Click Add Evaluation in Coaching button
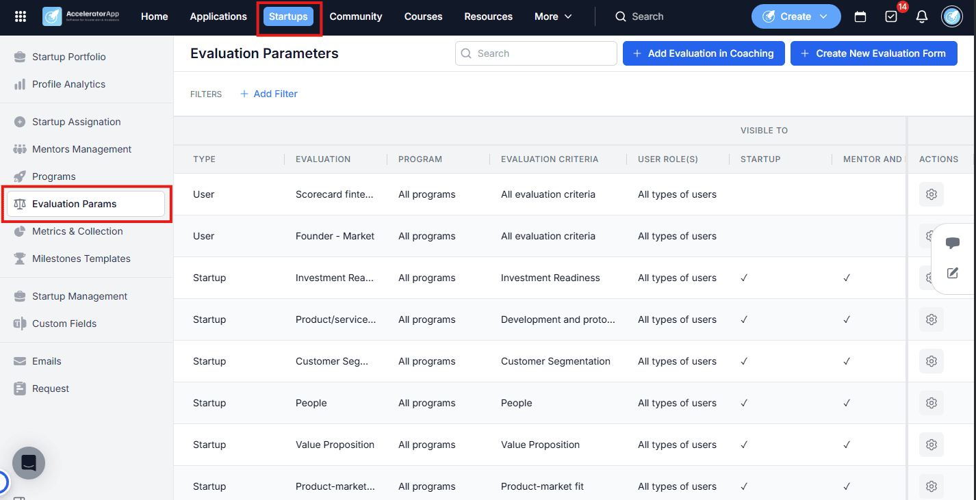Screen dimensions: 976x500 click(704, 53)
